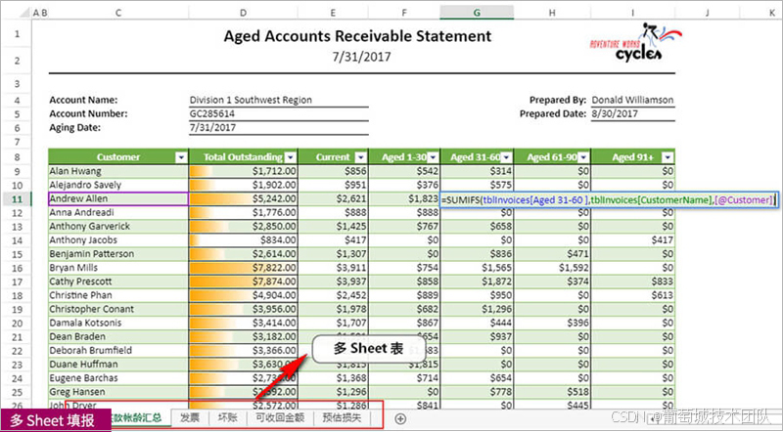The height and width of the screenshot is (432, 783).
Task: Click the SUMIFS formula edit box
Action: [x=608, y=200]
